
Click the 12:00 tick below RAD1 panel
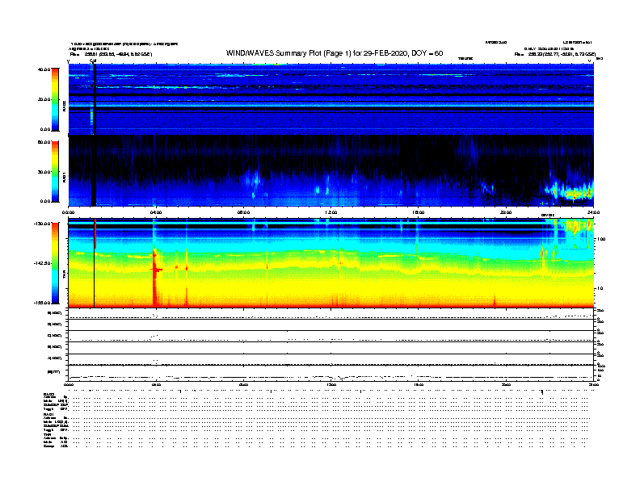pos(331,212)
